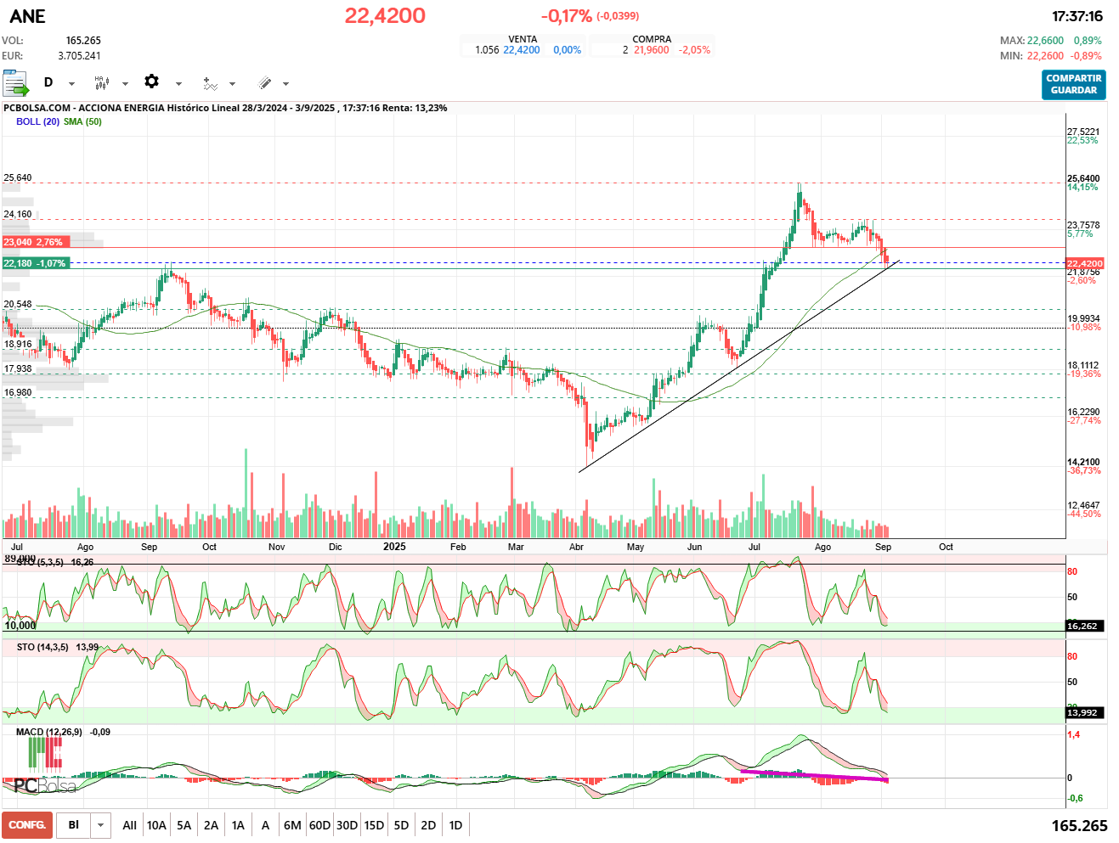Click the green 22,180 -1,07% price tag
Viewport: 1119px width, 843px height.
coord(37,263)
